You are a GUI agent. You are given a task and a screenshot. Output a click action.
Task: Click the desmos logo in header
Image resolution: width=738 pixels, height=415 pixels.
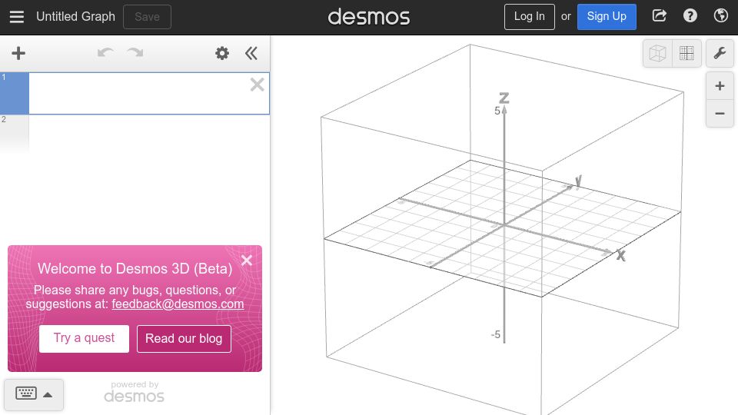tap(368, 17)
